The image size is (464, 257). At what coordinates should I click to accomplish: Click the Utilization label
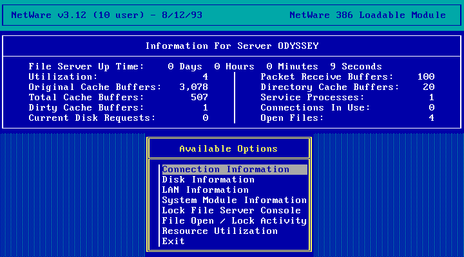[63, 76]
